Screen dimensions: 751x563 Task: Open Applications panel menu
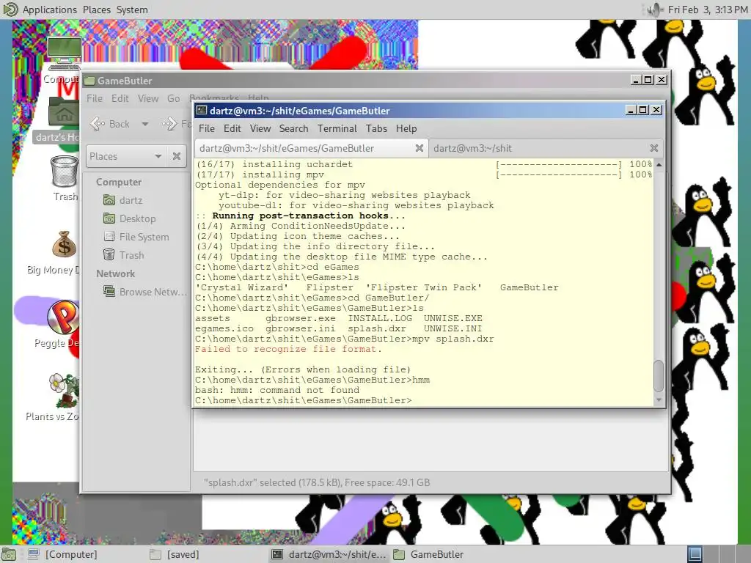tap(49, 10)
